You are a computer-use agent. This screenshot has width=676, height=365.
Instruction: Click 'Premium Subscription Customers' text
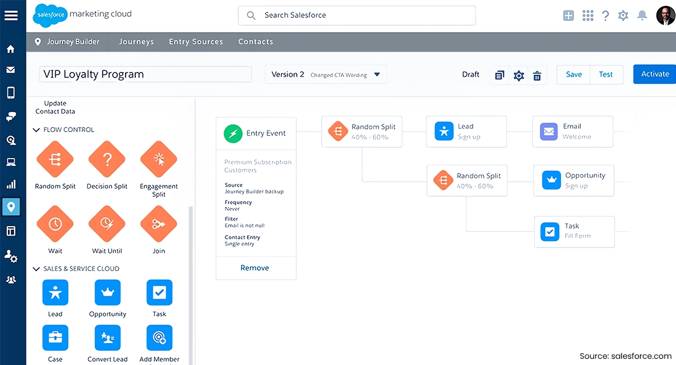258,166
